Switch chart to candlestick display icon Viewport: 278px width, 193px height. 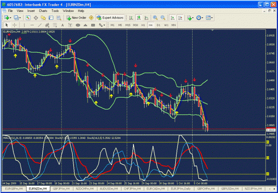click(x=139, y=18)
